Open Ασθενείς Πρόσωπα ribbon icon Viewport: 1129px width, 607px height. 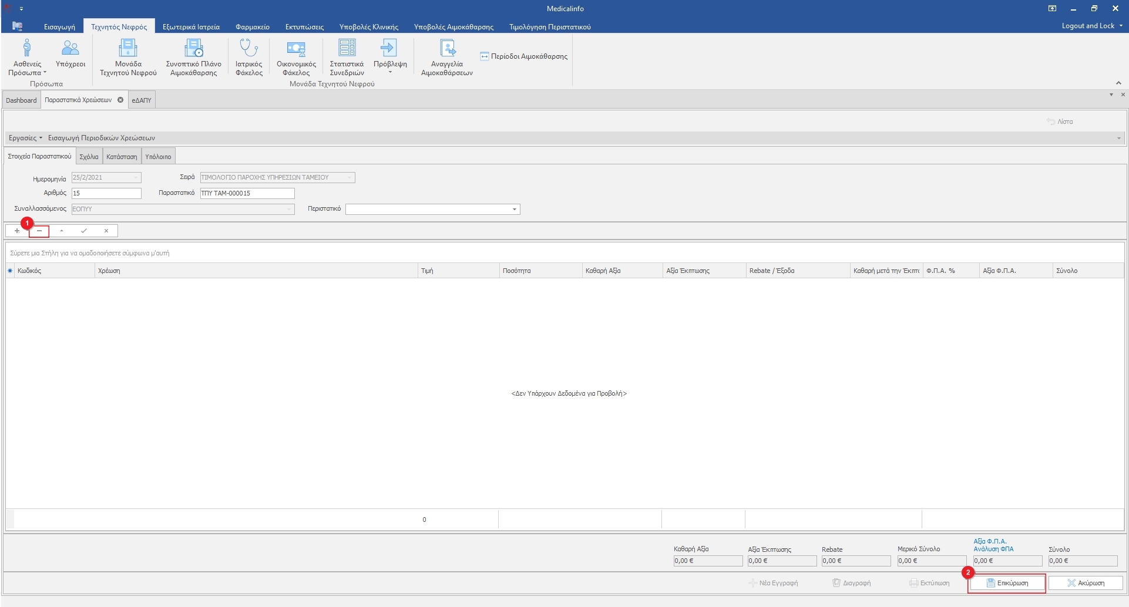point(27,48)
